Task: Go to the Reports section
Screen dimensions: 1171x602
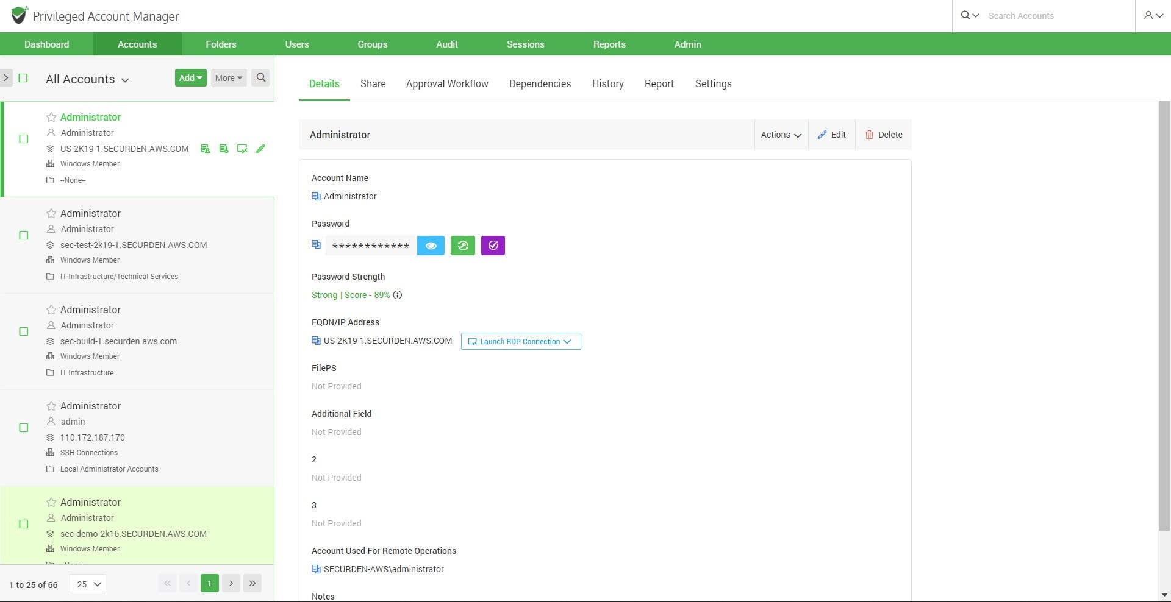Action: 609,44
